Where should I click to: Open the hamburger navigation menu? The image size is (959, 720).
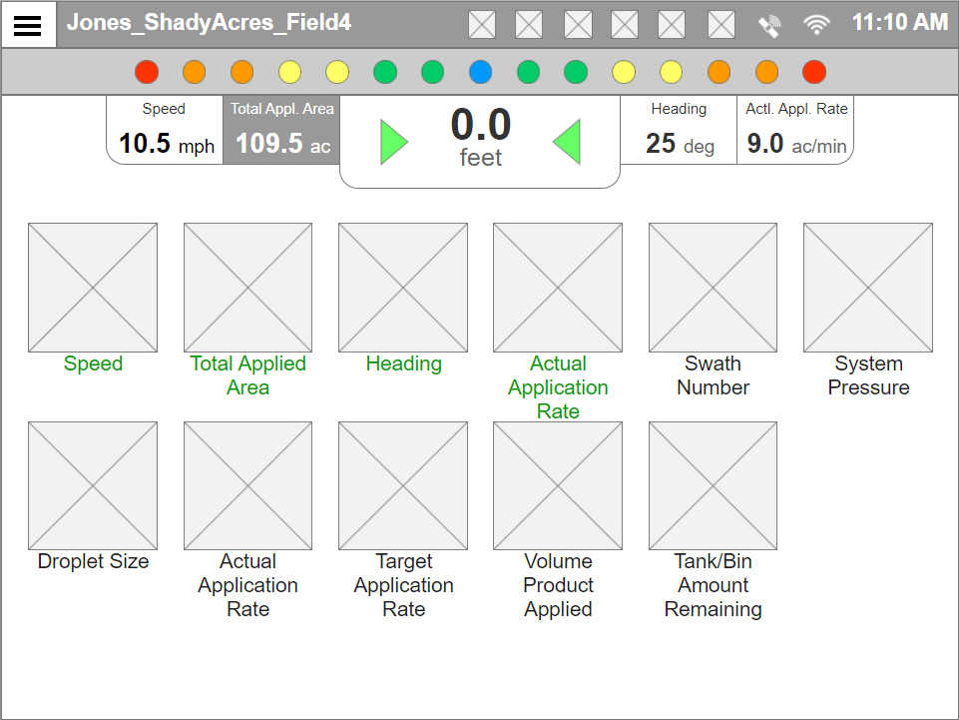(28, 24)
